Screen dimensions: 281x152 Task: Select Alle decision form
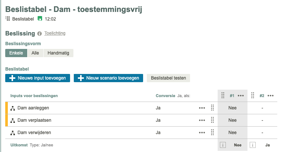pyautogui.click(x=35, y=53)
